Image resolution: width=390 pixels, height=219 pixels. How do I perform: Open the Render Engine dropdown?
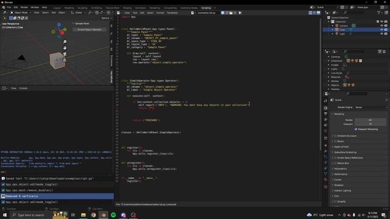coord(371,107)
